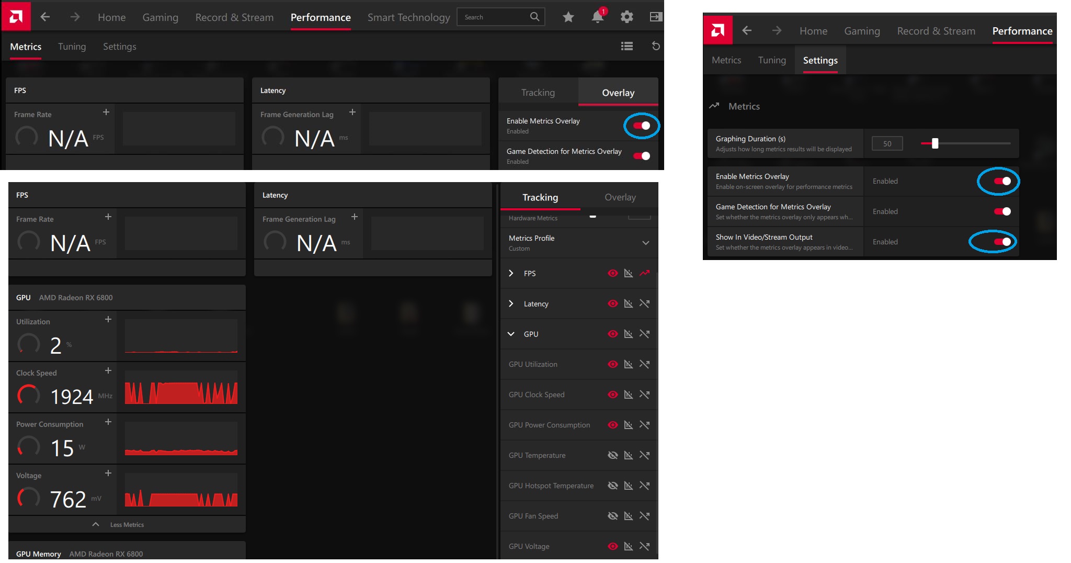Hide the FPS group using its eye icon
Image resolution: width=1071 pixels, height=563 pixels.
pyautogui.click(x=613, y=273)
